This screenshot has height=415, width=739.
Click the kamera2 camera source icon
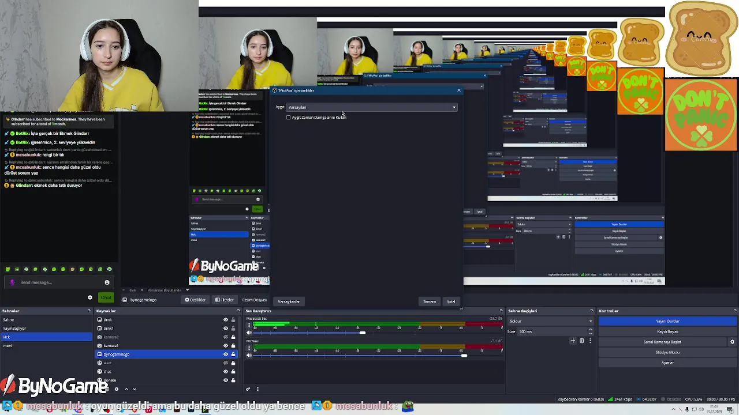[99, 337]
